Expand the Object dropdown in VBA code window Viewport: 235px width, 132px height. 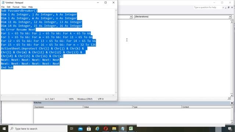tap(131, 17)
